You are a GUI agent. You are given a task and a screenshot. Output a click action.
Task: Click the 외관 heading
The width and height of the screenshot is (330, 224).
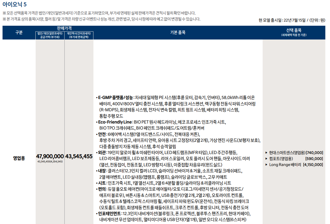pyautogui.click(x=102, y=153)
